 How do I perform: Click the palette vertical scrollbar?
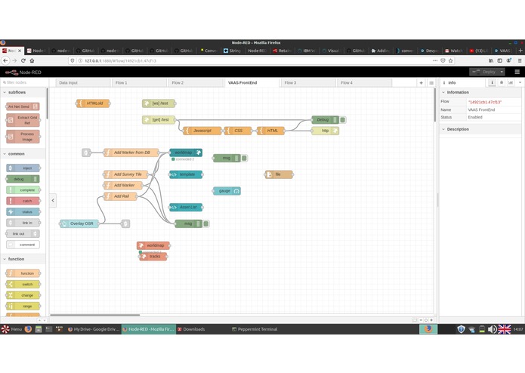[x=47, y=103]
